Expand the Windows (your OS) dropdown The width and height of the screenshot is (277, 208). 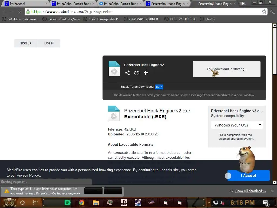coord(237,125)
